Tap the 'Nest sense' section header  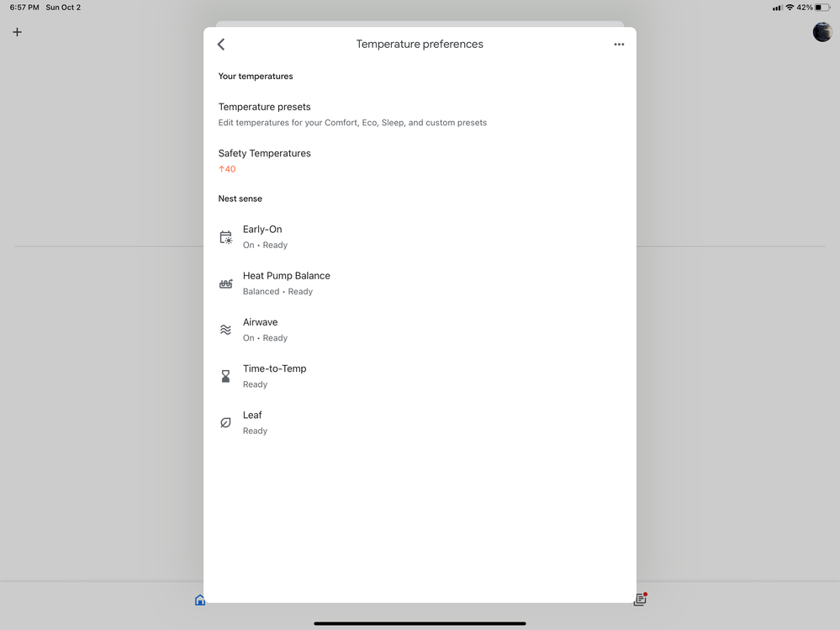(240, 199)
